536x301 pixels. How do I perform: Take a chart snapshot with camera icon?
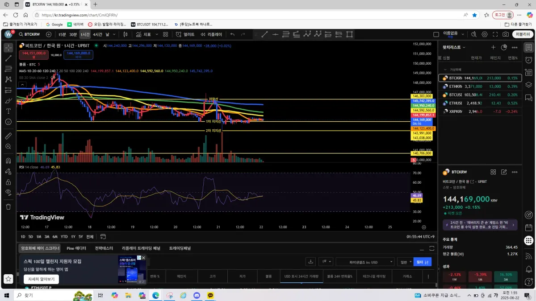click(x=506, y=34)
